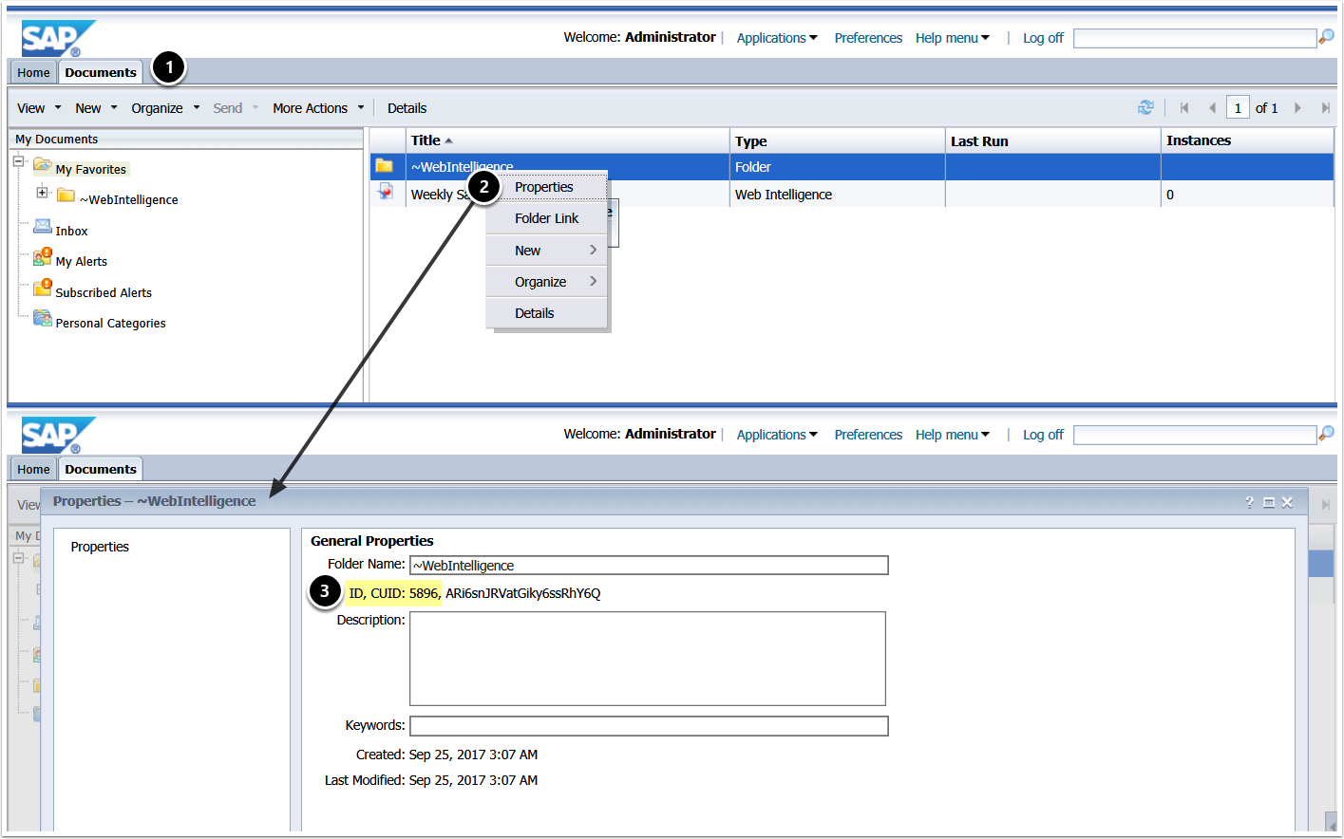Open the Applications dropdown in the upper screenshot
Image resolution: width=1344 pixels, height=839 pixels.
click(777, 38)
